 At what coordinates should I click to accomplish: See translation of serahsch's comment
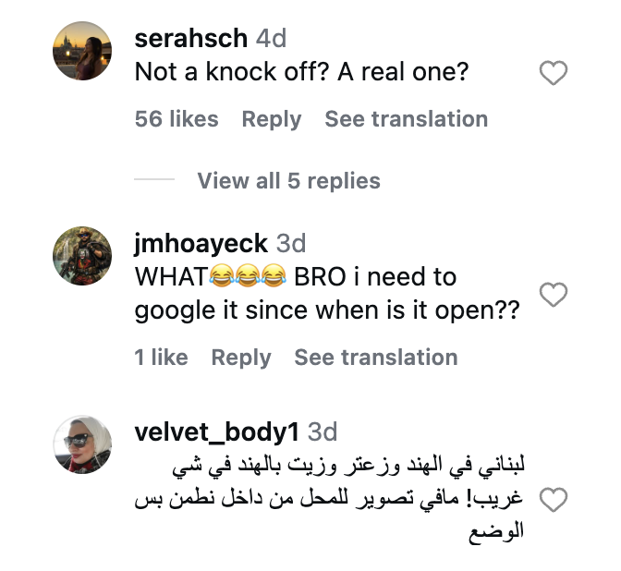coord(407,119)
